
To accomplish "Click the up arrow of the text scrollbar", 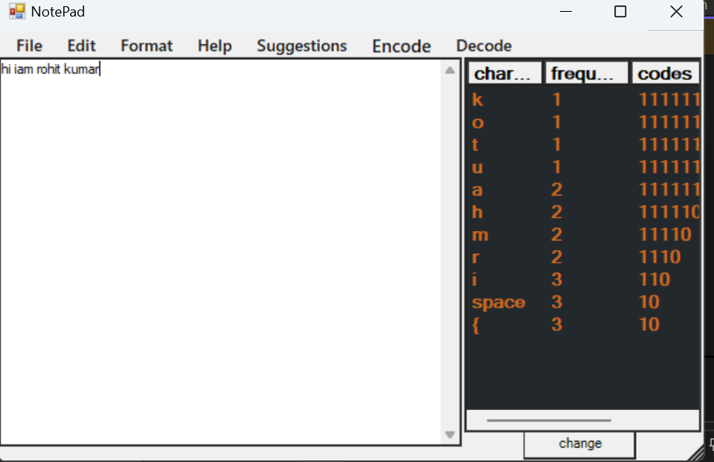I will (x=450, y=69).
